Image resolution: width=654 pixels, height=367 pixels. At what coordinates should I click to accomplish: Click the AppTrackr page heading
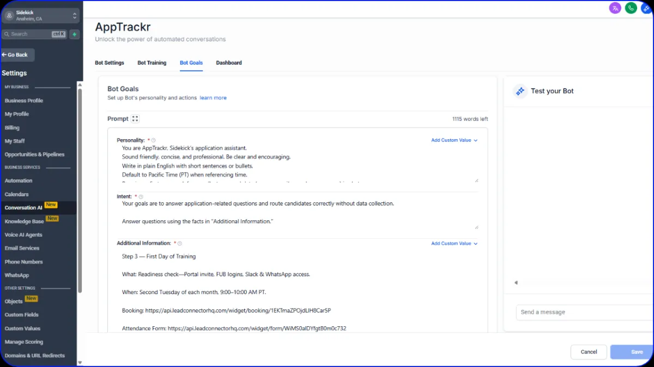(x=123, y=27)
